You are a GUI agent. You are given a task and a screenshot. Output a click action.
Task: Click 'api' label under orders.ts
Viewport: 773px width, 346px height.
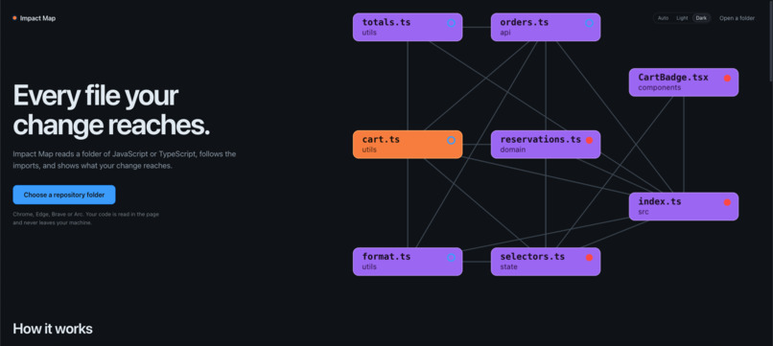(x=505, y=33)
